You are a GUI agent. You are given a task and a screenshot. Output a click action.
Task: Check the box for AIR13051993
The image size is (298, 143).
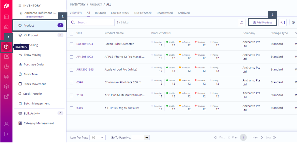point(71,70)
